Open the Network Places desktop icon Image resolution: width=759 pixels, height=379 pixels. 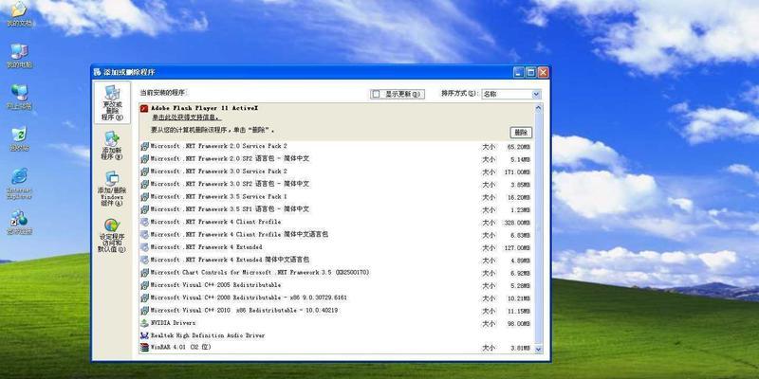tap(19, 97)
